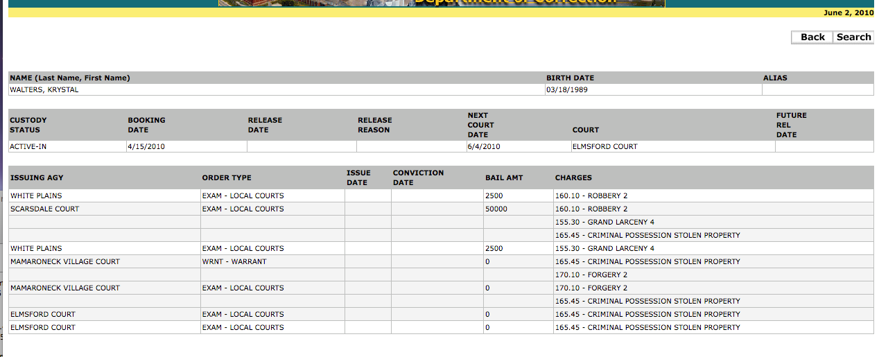Select the NAME (Last Name, First Name) header

pos(70,78)
